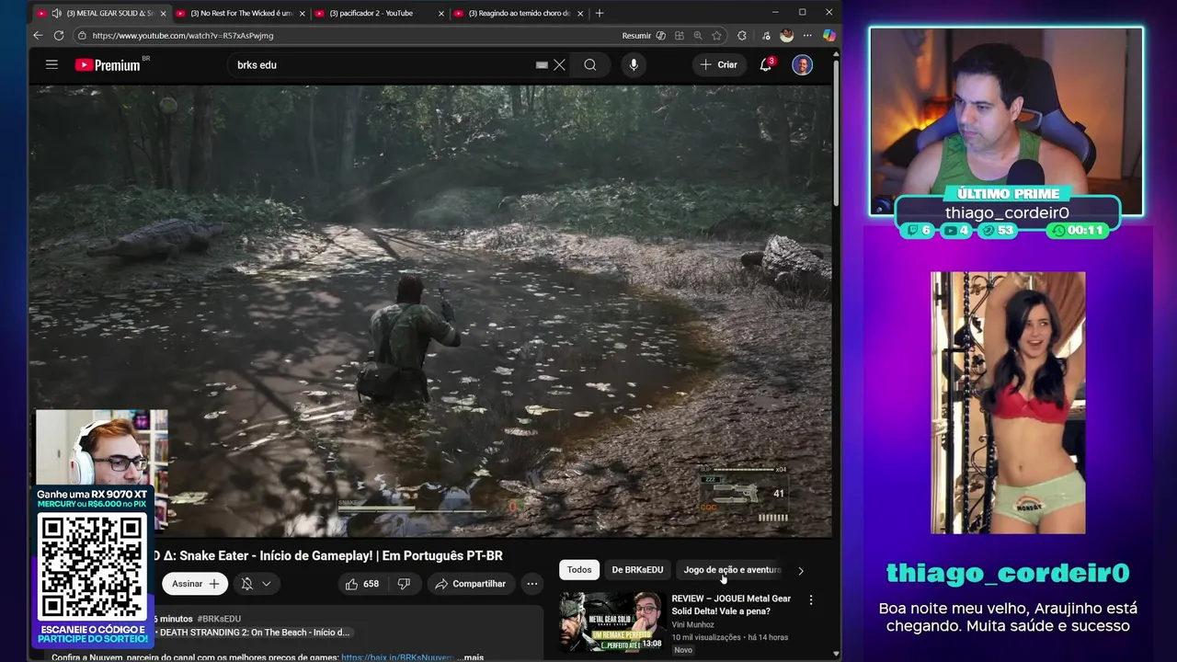Click the Criar button

(x=719, y=64)
